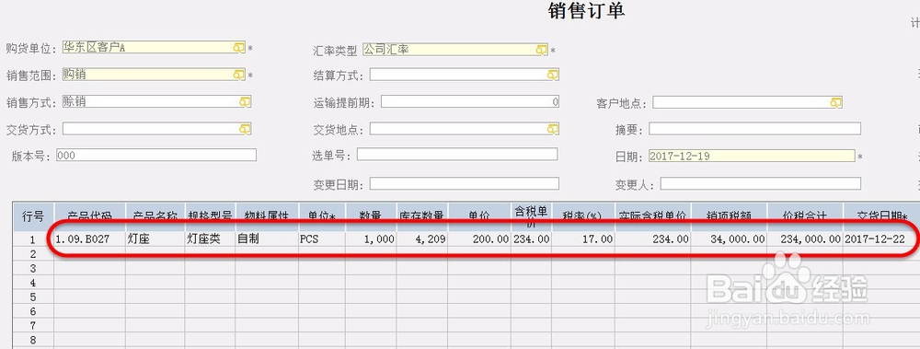Click the 运输提前期 input field
The image size is (920, 349).
tap(470, 101)
